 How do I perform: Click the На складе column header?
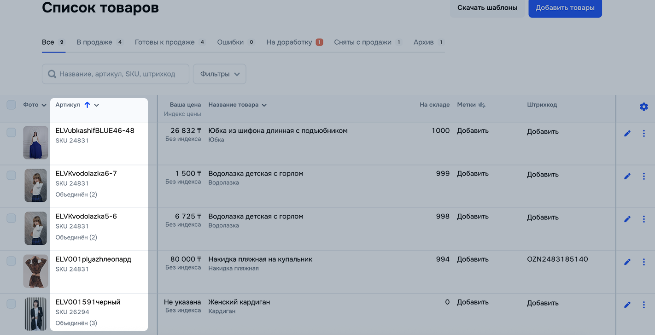(x=434, y=105)
